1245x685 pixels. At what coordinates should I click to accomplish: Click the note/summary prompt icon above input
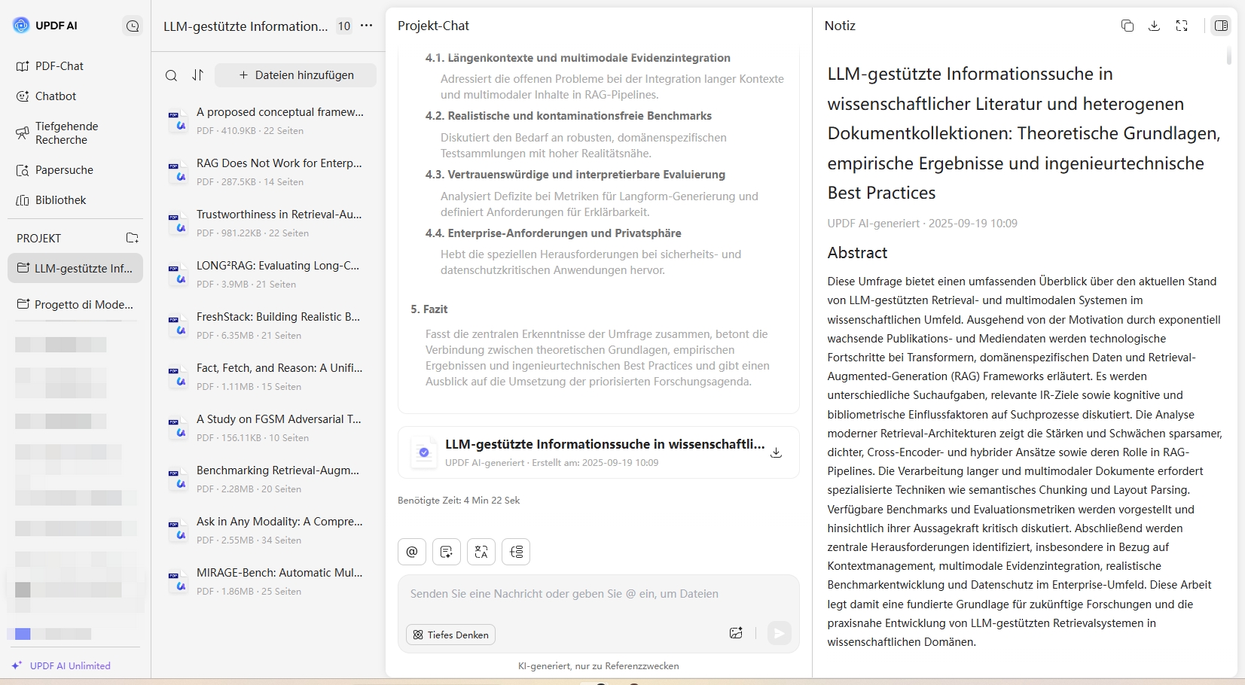click(x=447, y=552)
